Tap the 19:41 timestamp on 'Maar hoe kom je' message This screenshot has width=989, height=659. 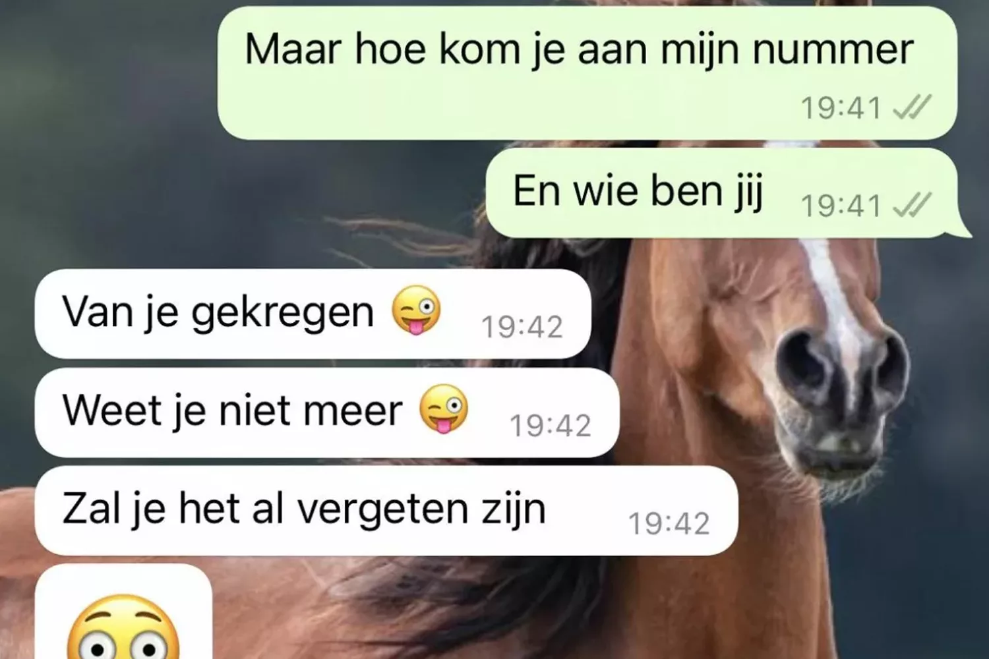(x=841, y=108)
